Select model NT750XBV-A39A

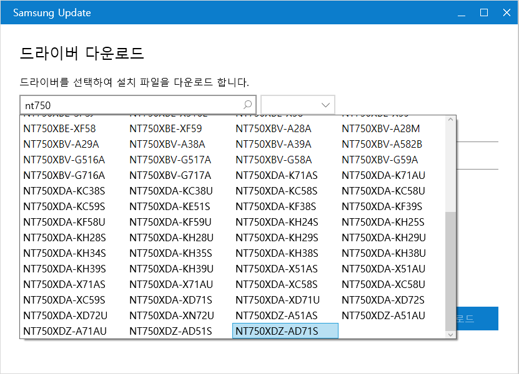[274, 144]
